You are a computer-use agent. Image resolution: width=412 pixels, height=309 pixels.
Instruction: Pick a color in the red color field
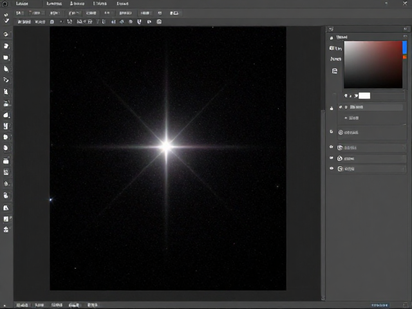(x=373, y=64)
